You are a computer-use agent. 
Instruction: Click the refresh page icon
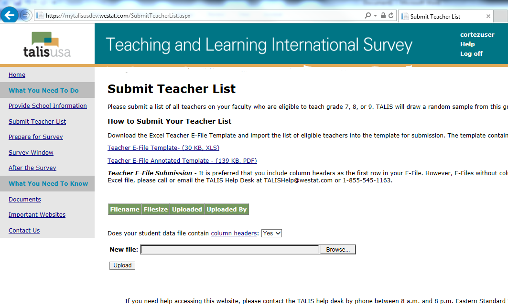pos(391,16)
